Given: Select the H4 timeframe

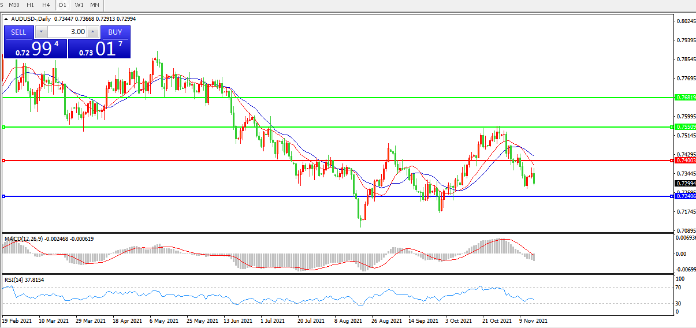Looking at the screenshot, I should point(46,5).
